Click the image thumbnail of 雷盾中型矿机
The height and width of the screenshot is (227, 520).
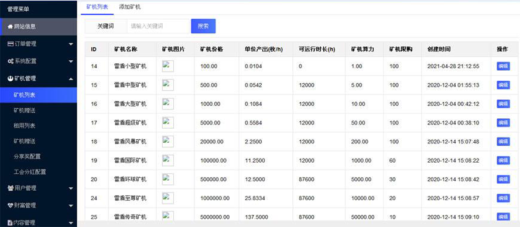[x=168, y=85]
